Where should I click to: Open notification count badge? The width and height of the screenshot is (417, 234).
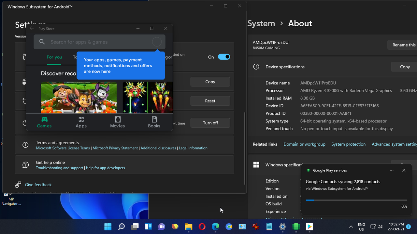(x=409, y=227)
